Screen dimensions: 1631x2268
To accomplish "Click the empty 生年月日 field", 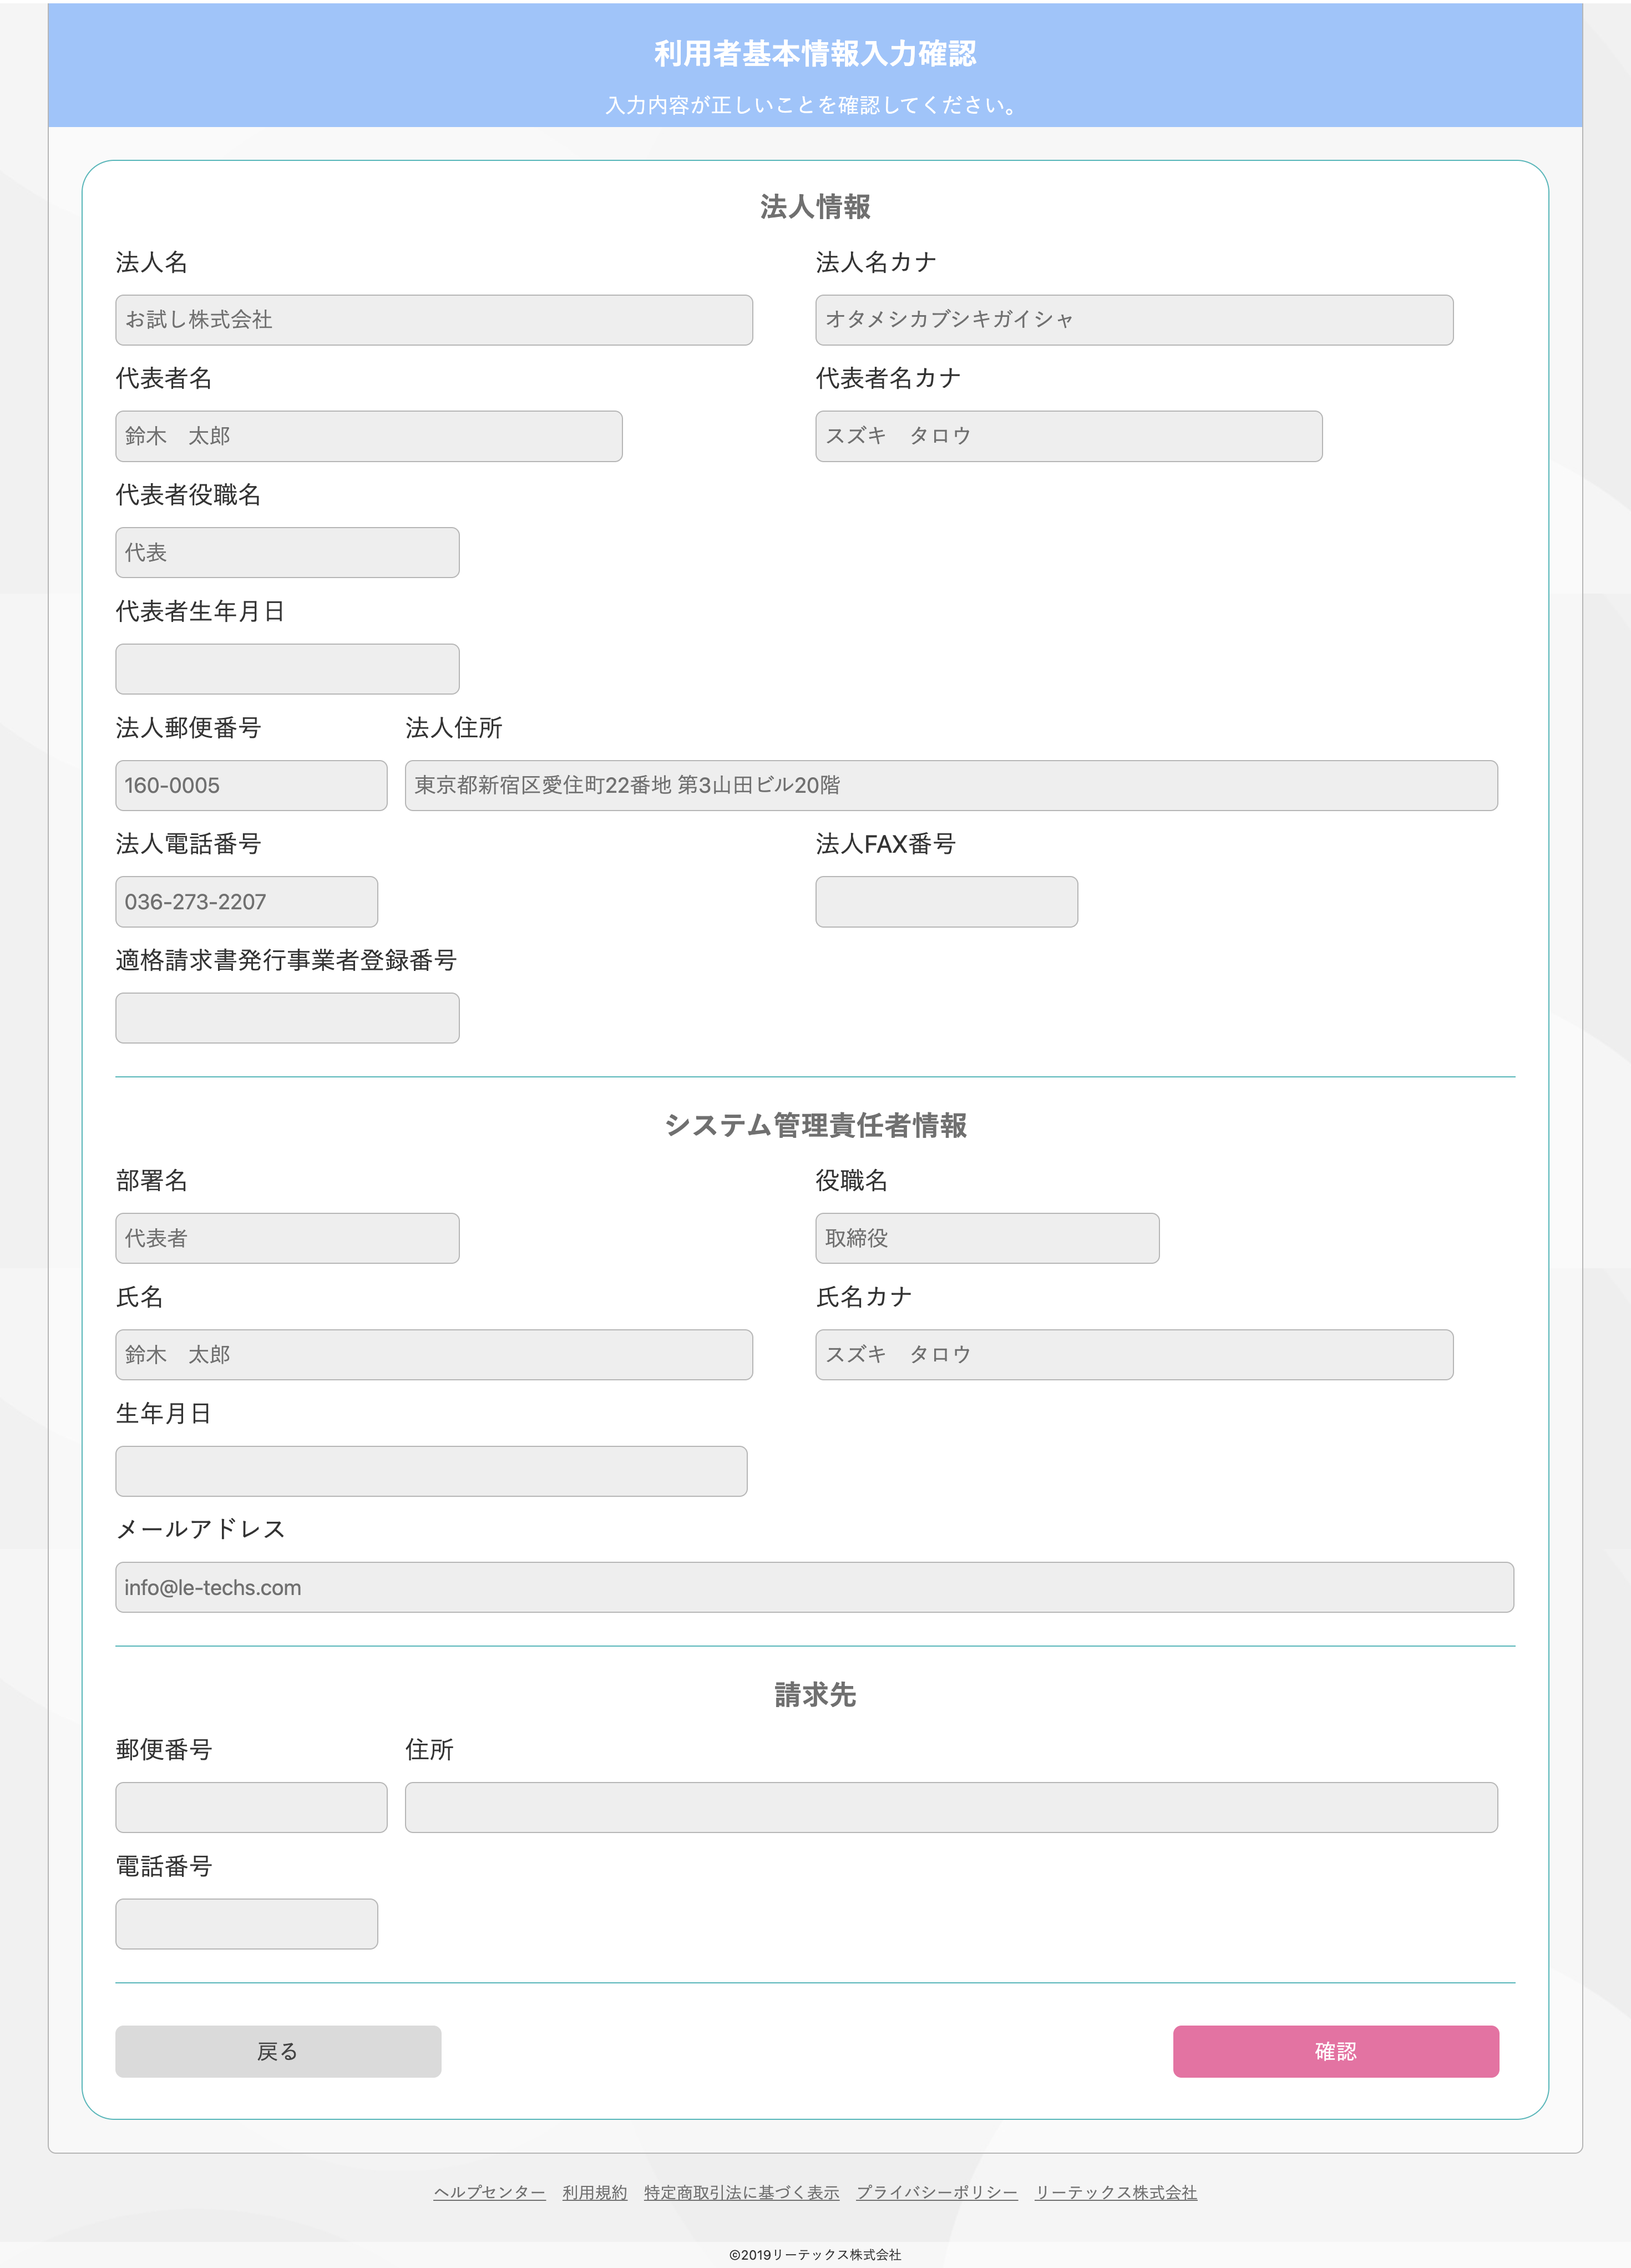I will tap(431, 1471).
